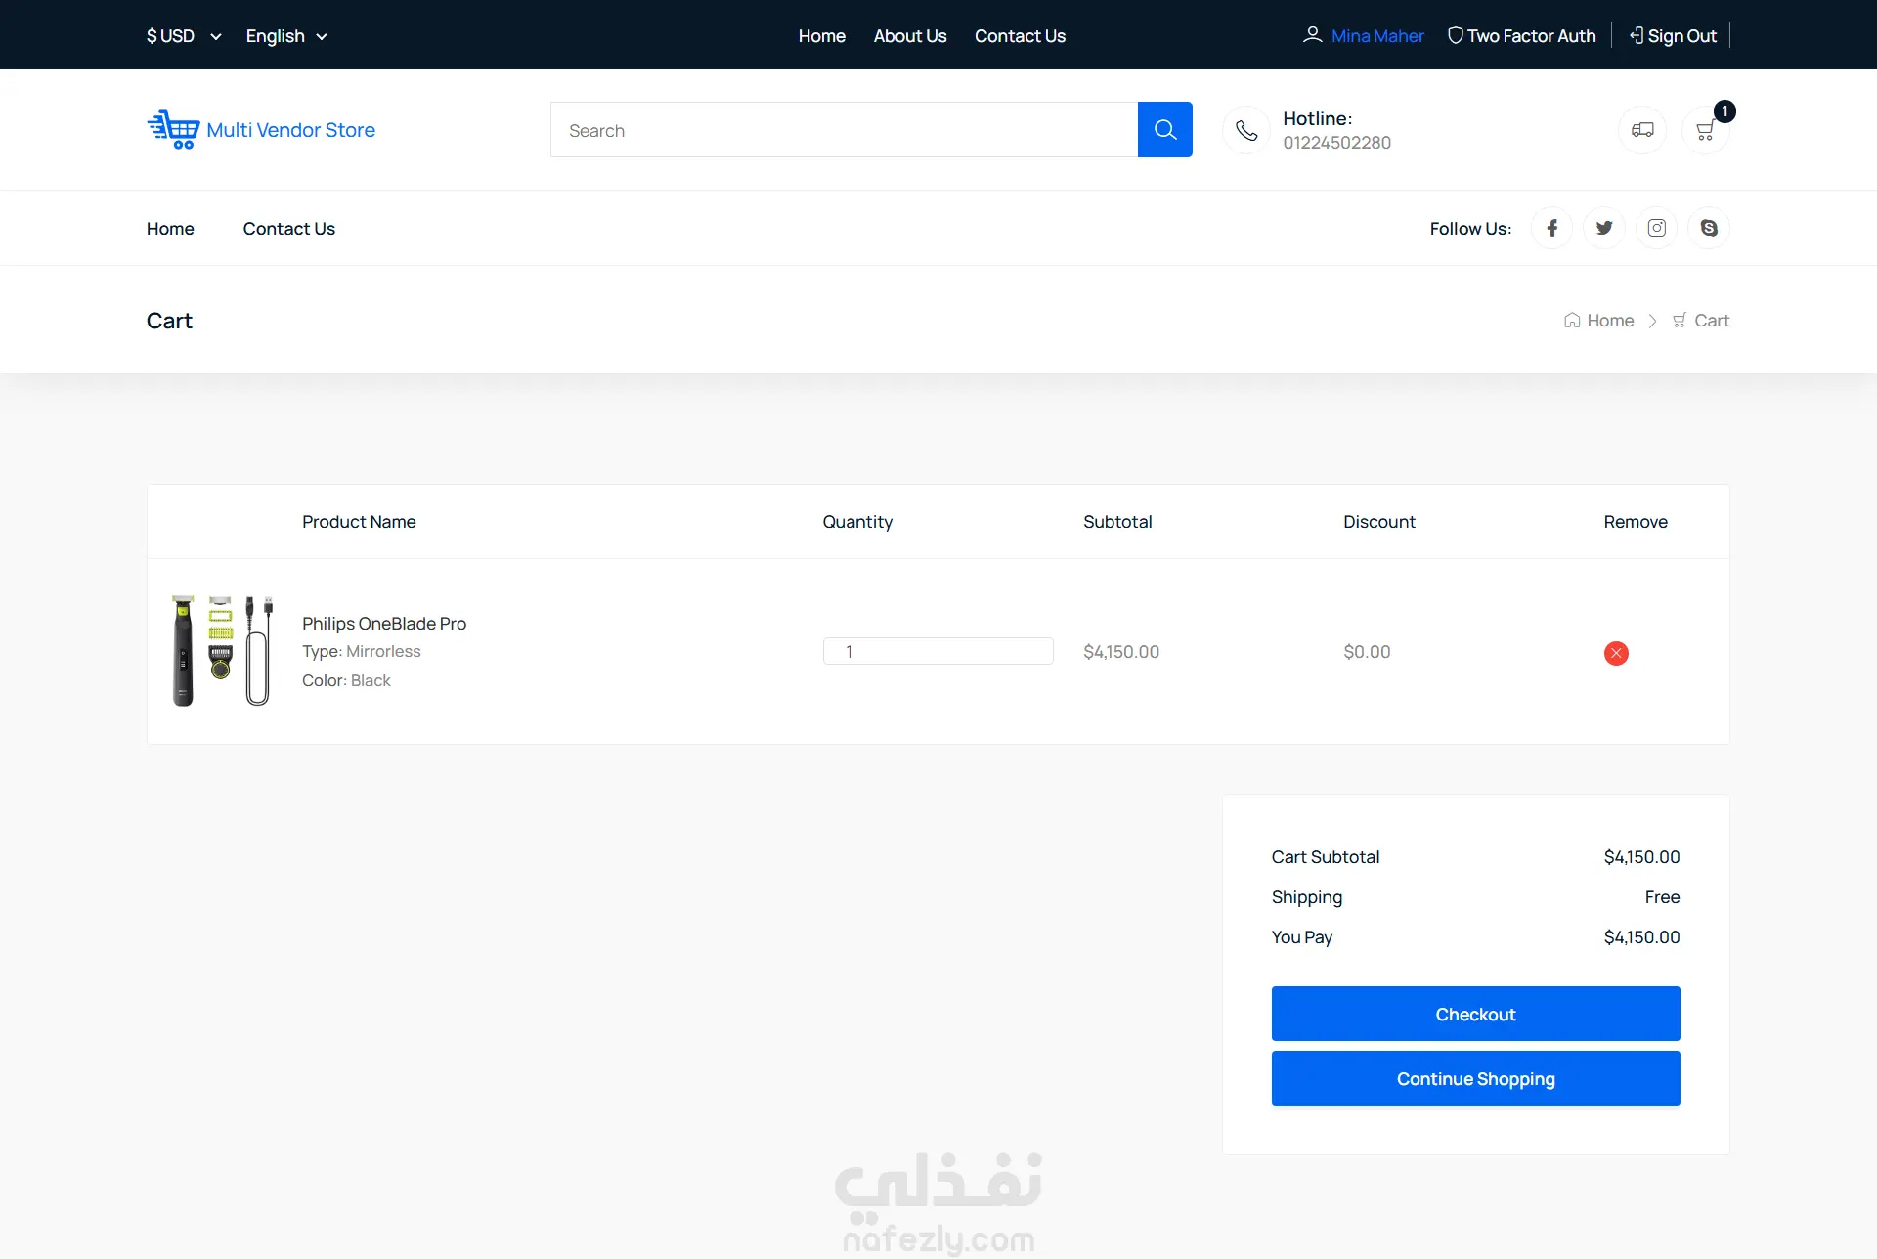Click the magnifier search button
Viewport: 1877px width, 1259px height.
pos(1164,129)
